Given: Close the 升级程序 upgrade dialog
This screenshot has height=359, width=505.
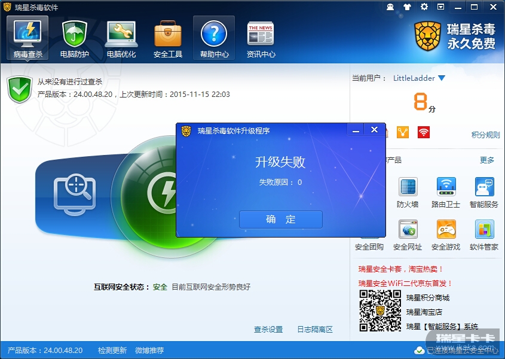Looking at the screenshot, I should 374,130.
